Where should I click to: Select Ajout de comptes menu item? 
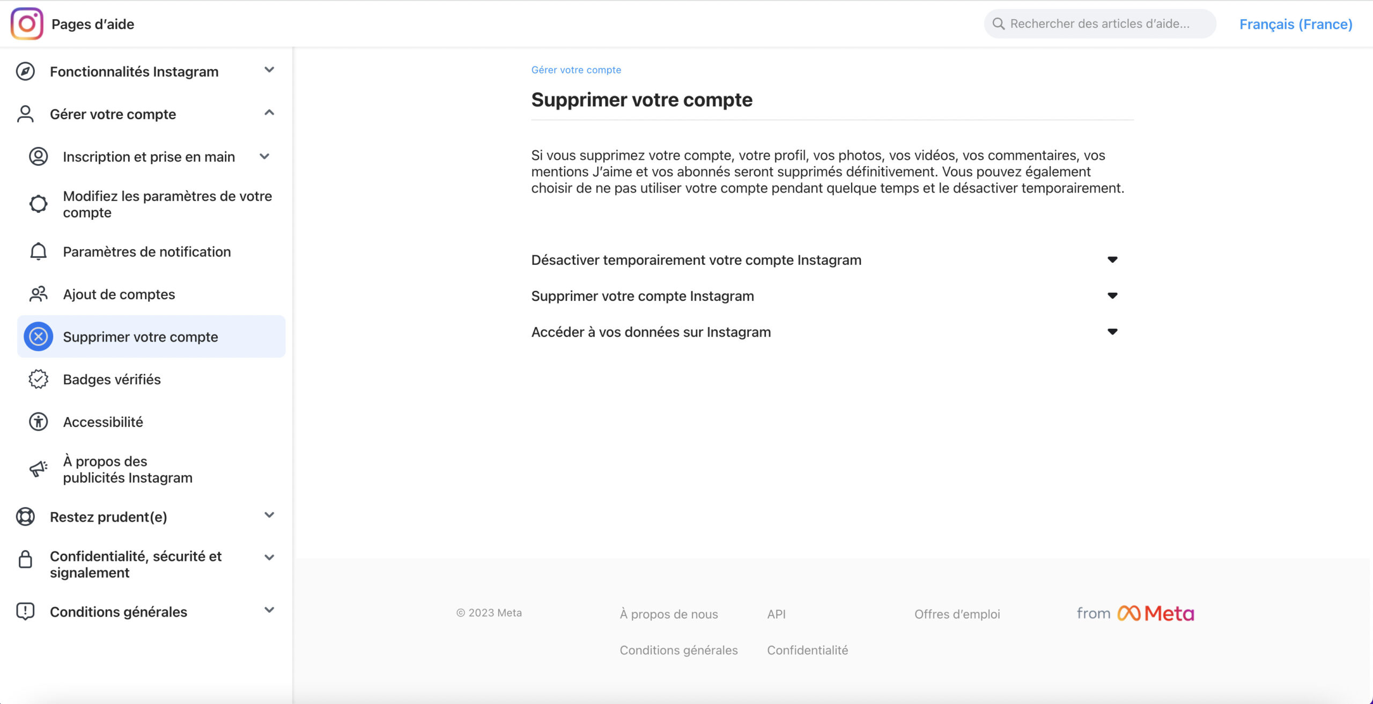click(119, 294)
